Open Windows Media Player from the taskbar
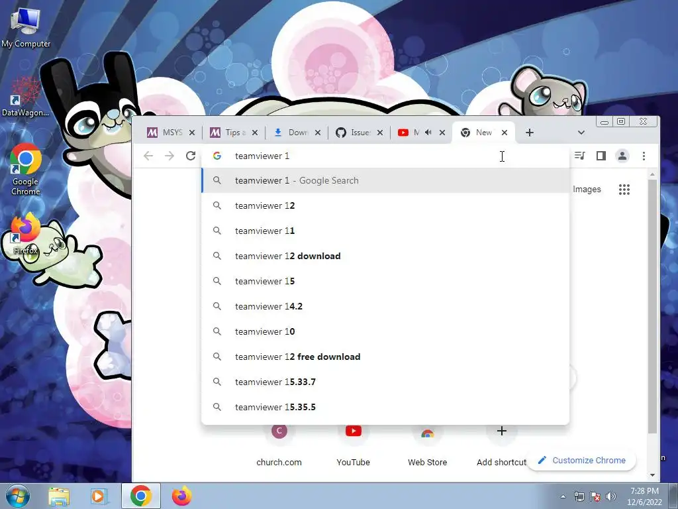Screen dimensions: 678x509 point(98,496)
